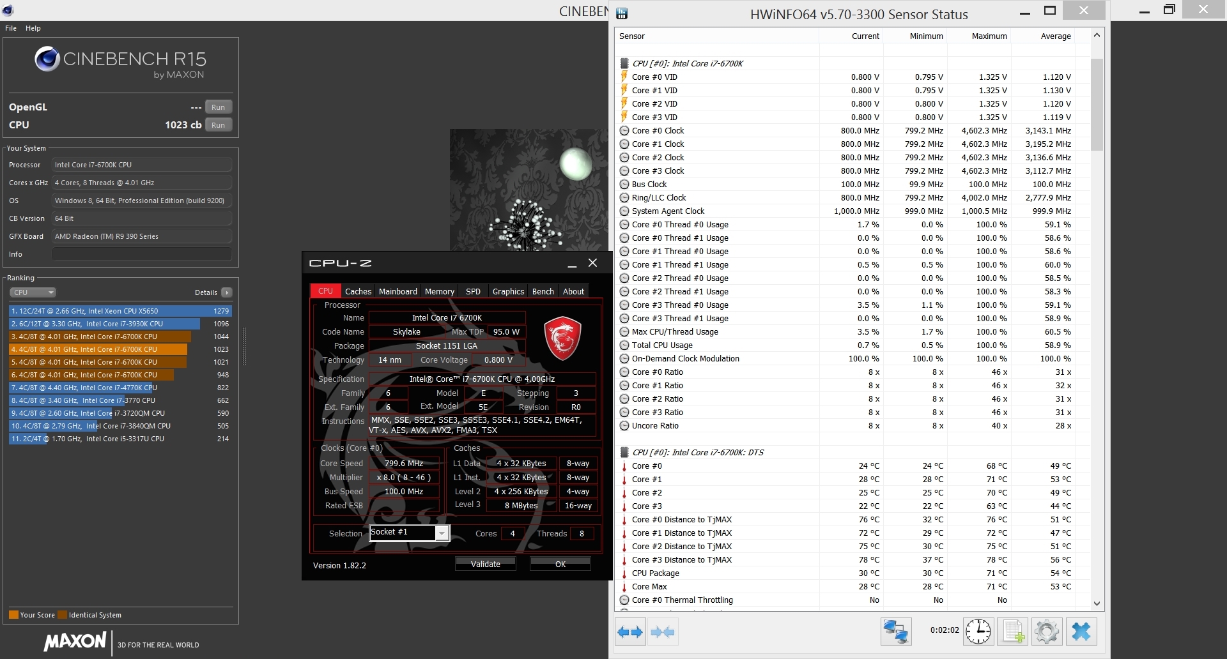Click Core #3 temperature thermometer icon

click(624, 506)
